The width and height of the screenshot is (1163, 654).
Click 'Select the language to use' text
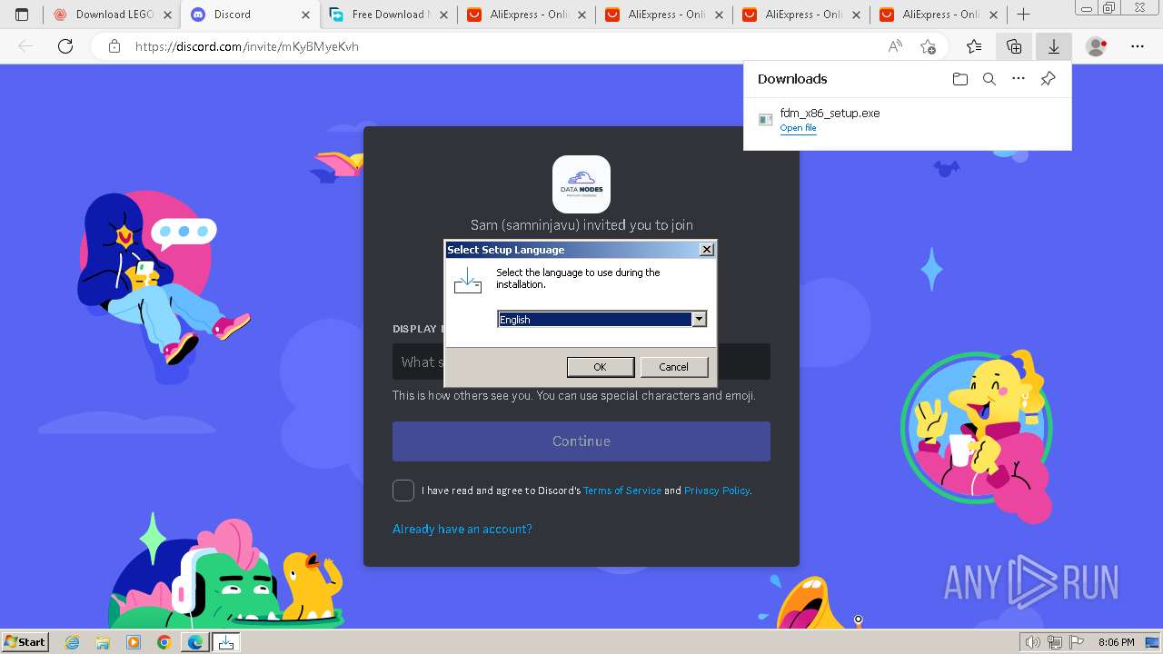[x=578, y=278]
